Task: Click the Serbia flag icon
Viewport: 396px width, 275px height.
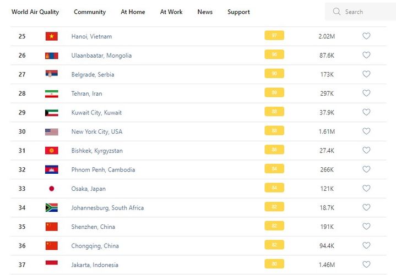Action: tap(51, 74)
